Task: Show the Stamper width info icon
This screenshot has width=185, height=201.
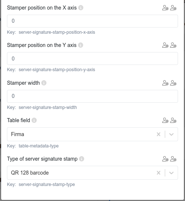Action: pos(44,83)
